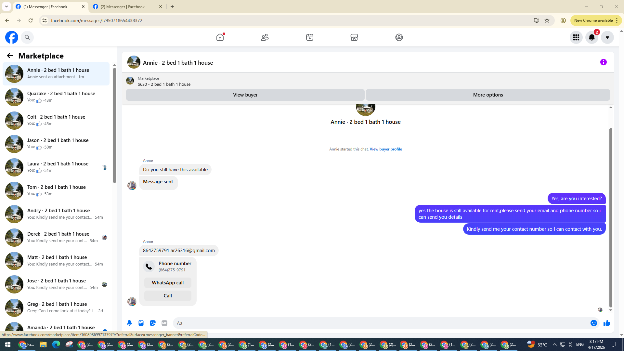Screen dimensions: 624x351
Task: Click the voice clip microphone icon
Action: tap(129, 323)
